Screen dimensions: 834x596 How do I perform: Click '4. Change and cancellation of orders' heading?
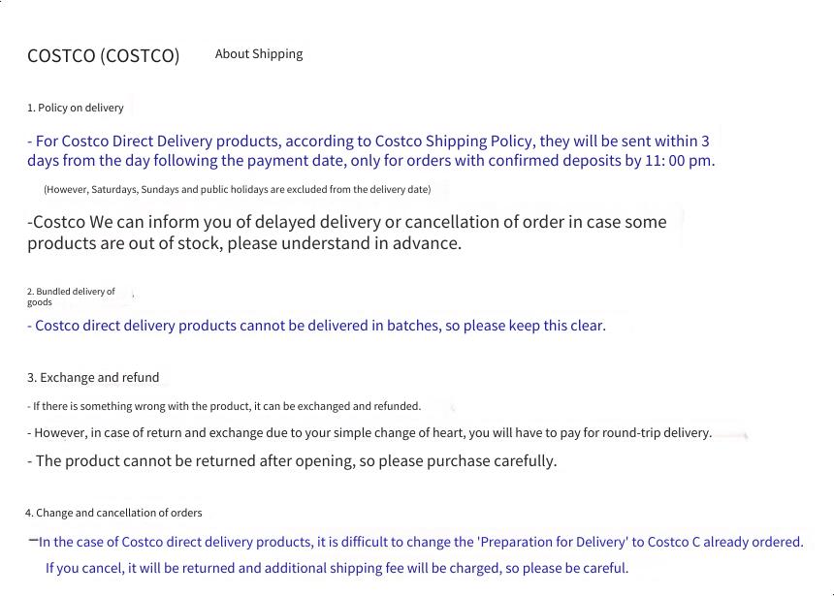tap(113, 513)
